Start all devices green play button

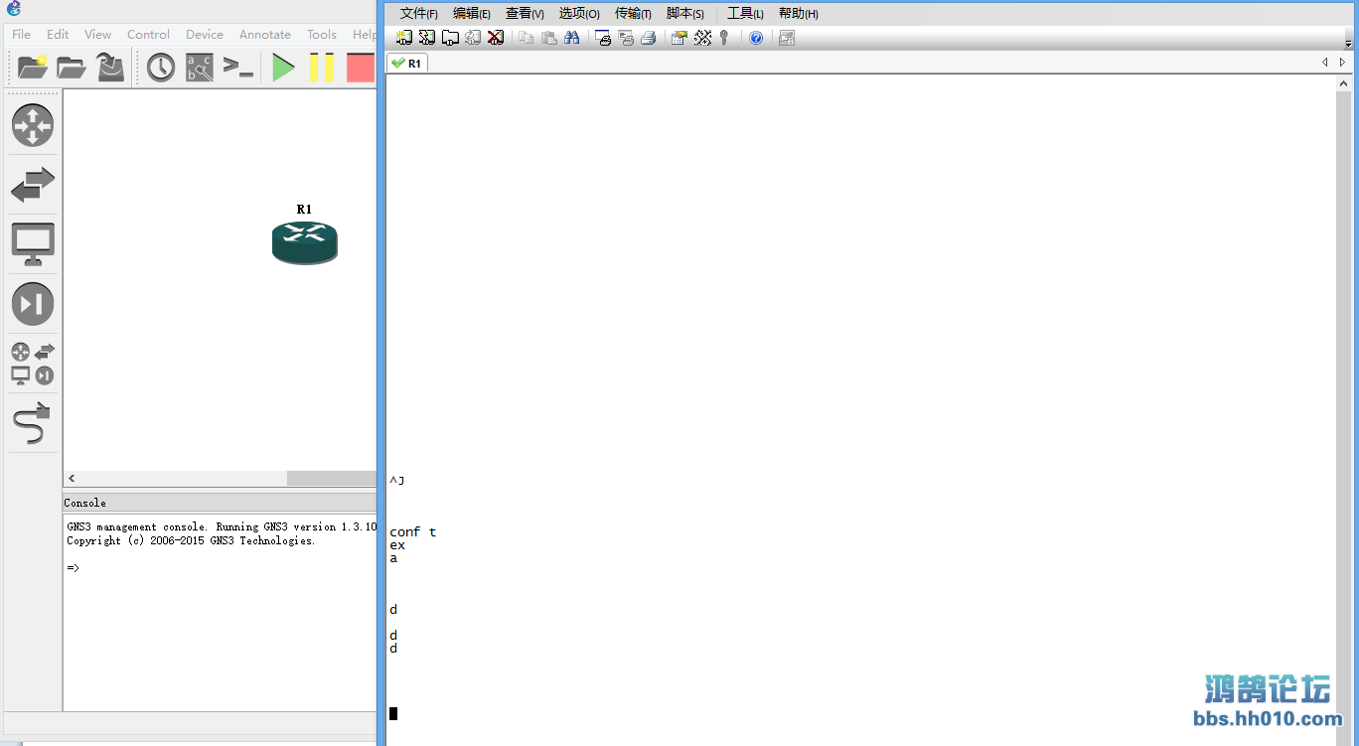284,68
